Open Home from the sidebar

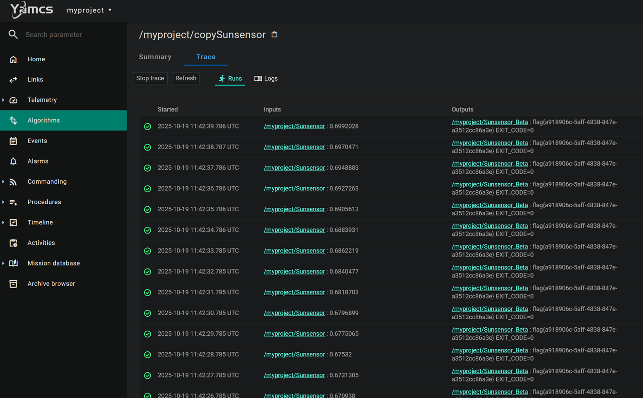tap(36, 59)
